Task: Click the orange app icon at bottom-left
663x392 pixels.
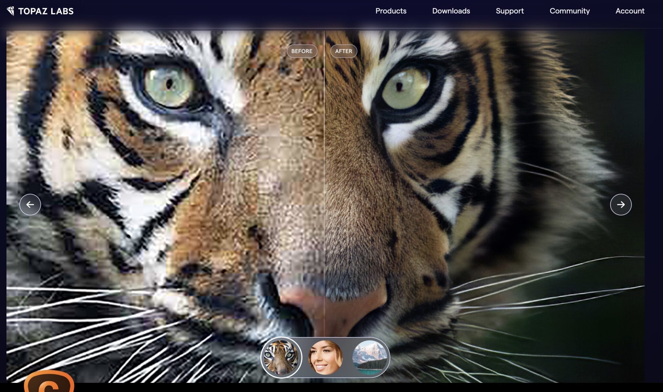Action: click(x=49, y=382)
